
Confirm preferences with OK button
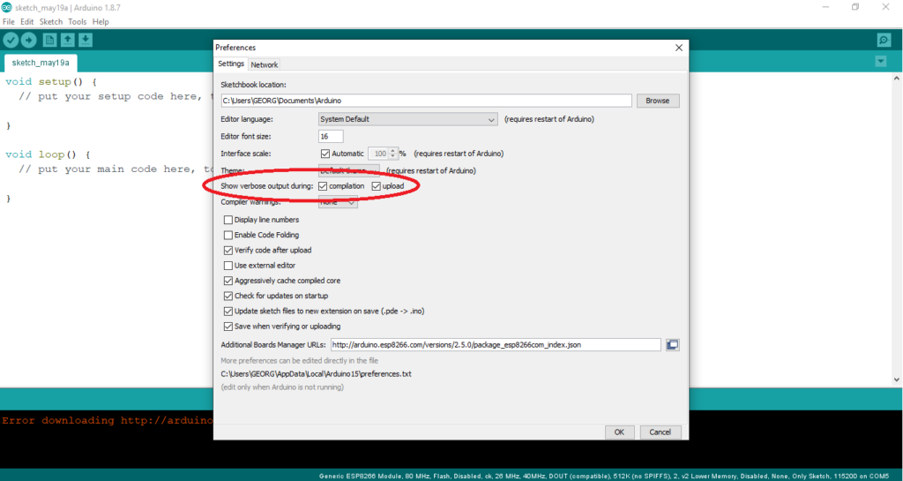tap(619, 432)
